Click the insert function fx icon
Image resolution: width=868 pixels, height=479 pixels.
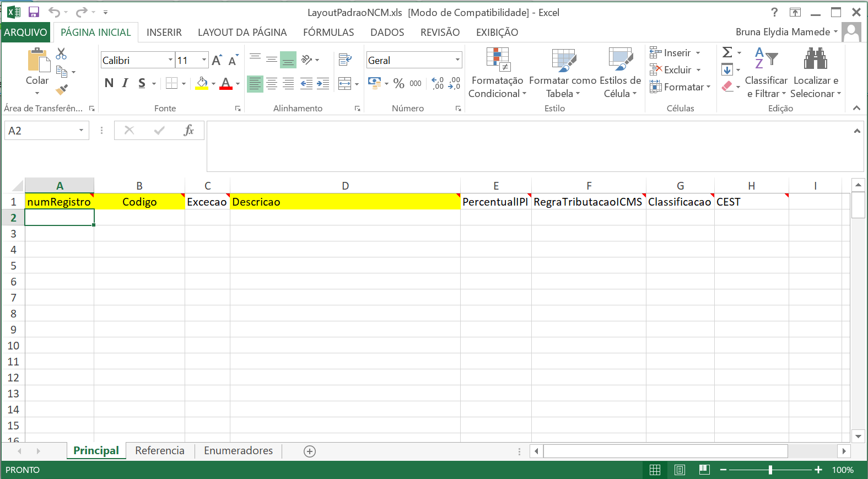(188, 130)
